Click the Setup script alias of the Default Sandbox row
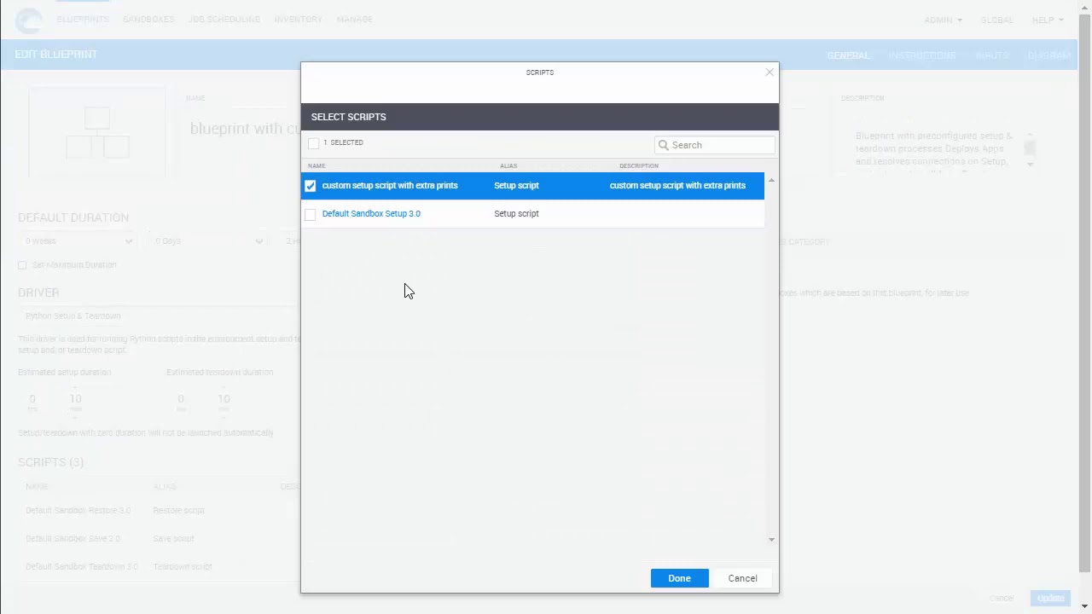 pyautogui.click(x=516, y=214)
